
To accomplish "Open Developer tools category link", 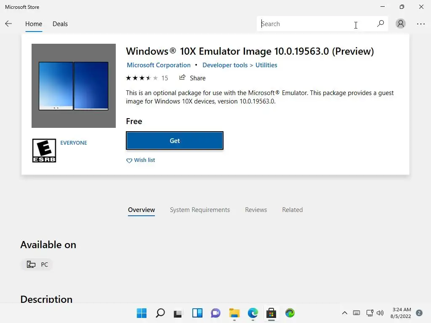I will click(x=225, y=65).
